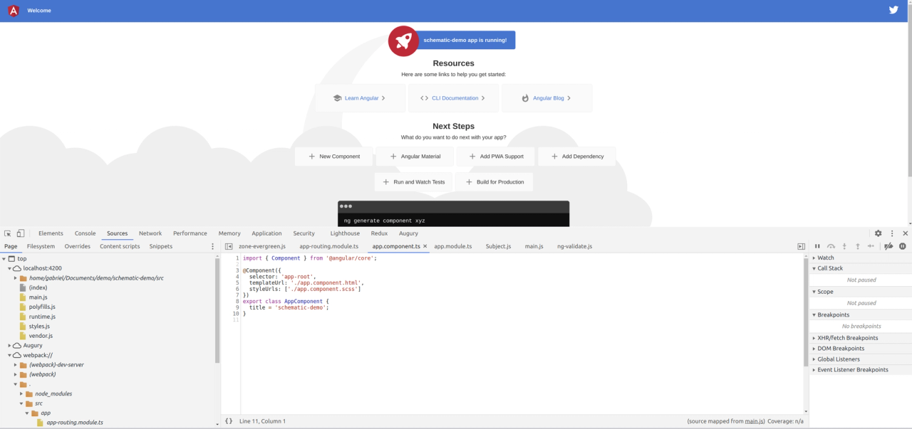Expand Event Listener Breakpoints section
Viewport: 912px width, 429px height.
(x=860, y=370)
